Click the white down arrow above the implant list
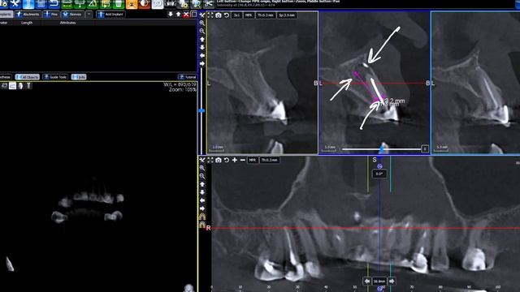Image resolution: width=520 pixels, height=292 pixels. click(171, 15)
